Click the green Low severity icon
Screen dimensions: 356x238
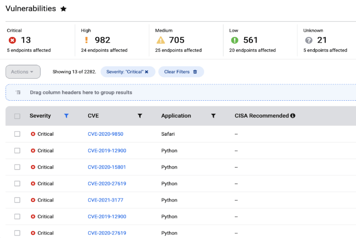(x=234, y=40)
